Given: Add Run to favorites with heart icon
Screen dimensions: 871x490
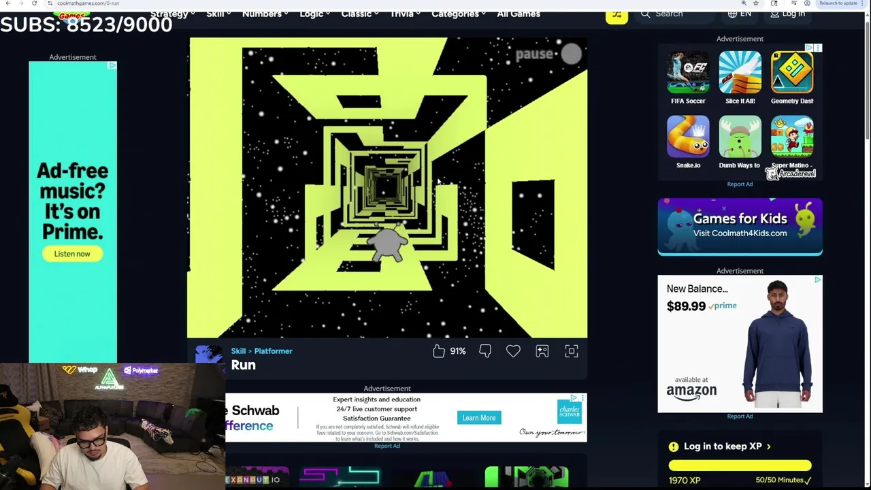Looking at the screenshot, I should click(513, 350).
